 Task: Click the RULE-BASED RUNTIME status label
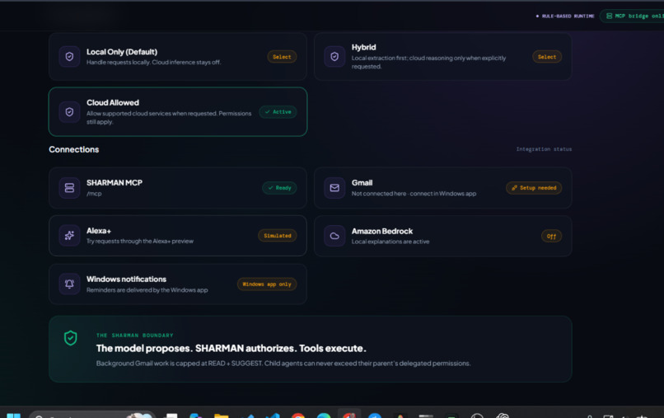(565, 16)
